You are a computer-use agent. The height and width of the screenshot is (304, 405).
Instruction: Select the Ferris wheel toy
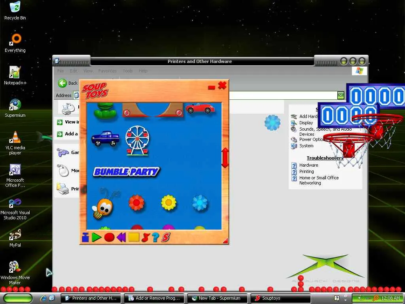click(137, 141)
